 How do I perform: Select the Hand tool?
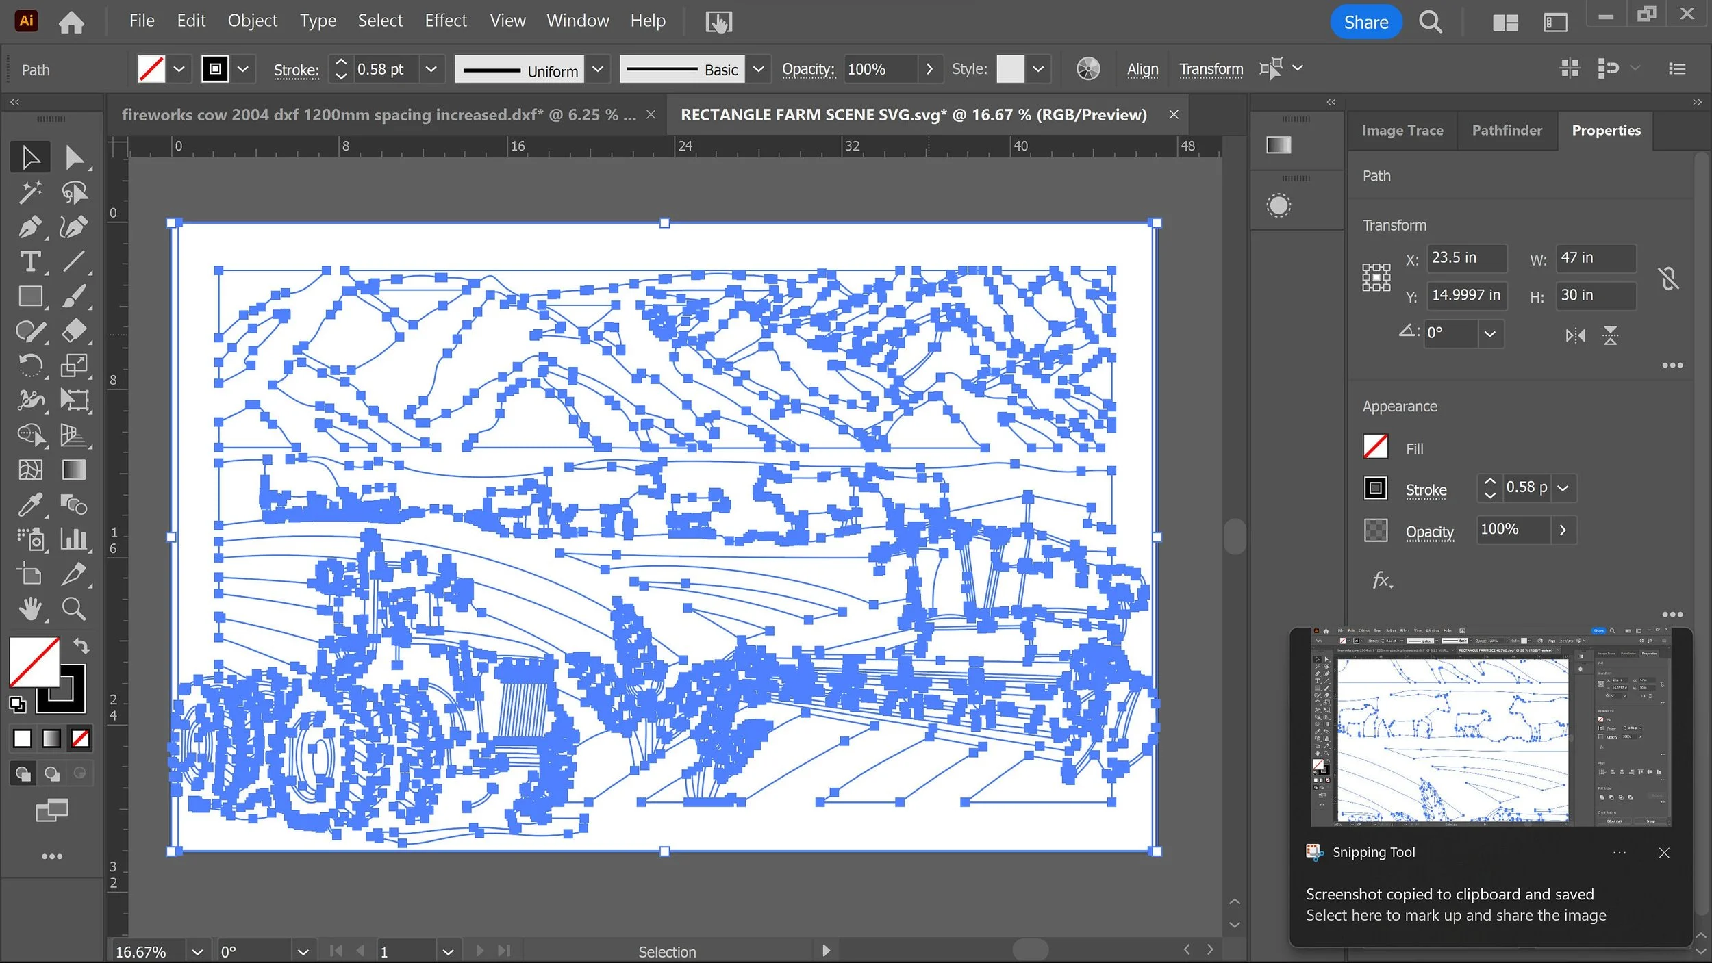pos(29,608)
